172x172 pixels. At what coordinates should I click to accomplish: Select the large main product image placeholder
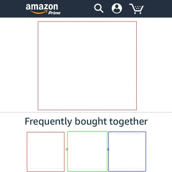tap(87, 66)
